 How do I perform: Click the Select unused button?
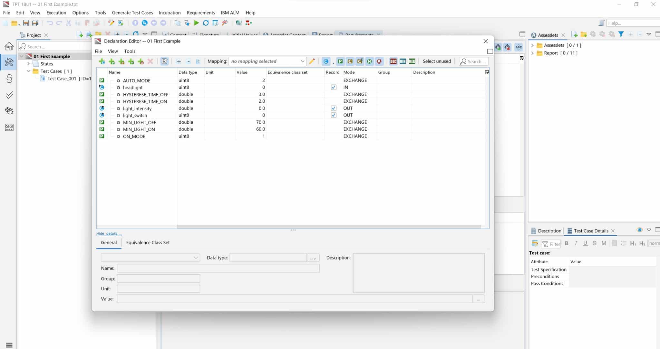point(437,61)
